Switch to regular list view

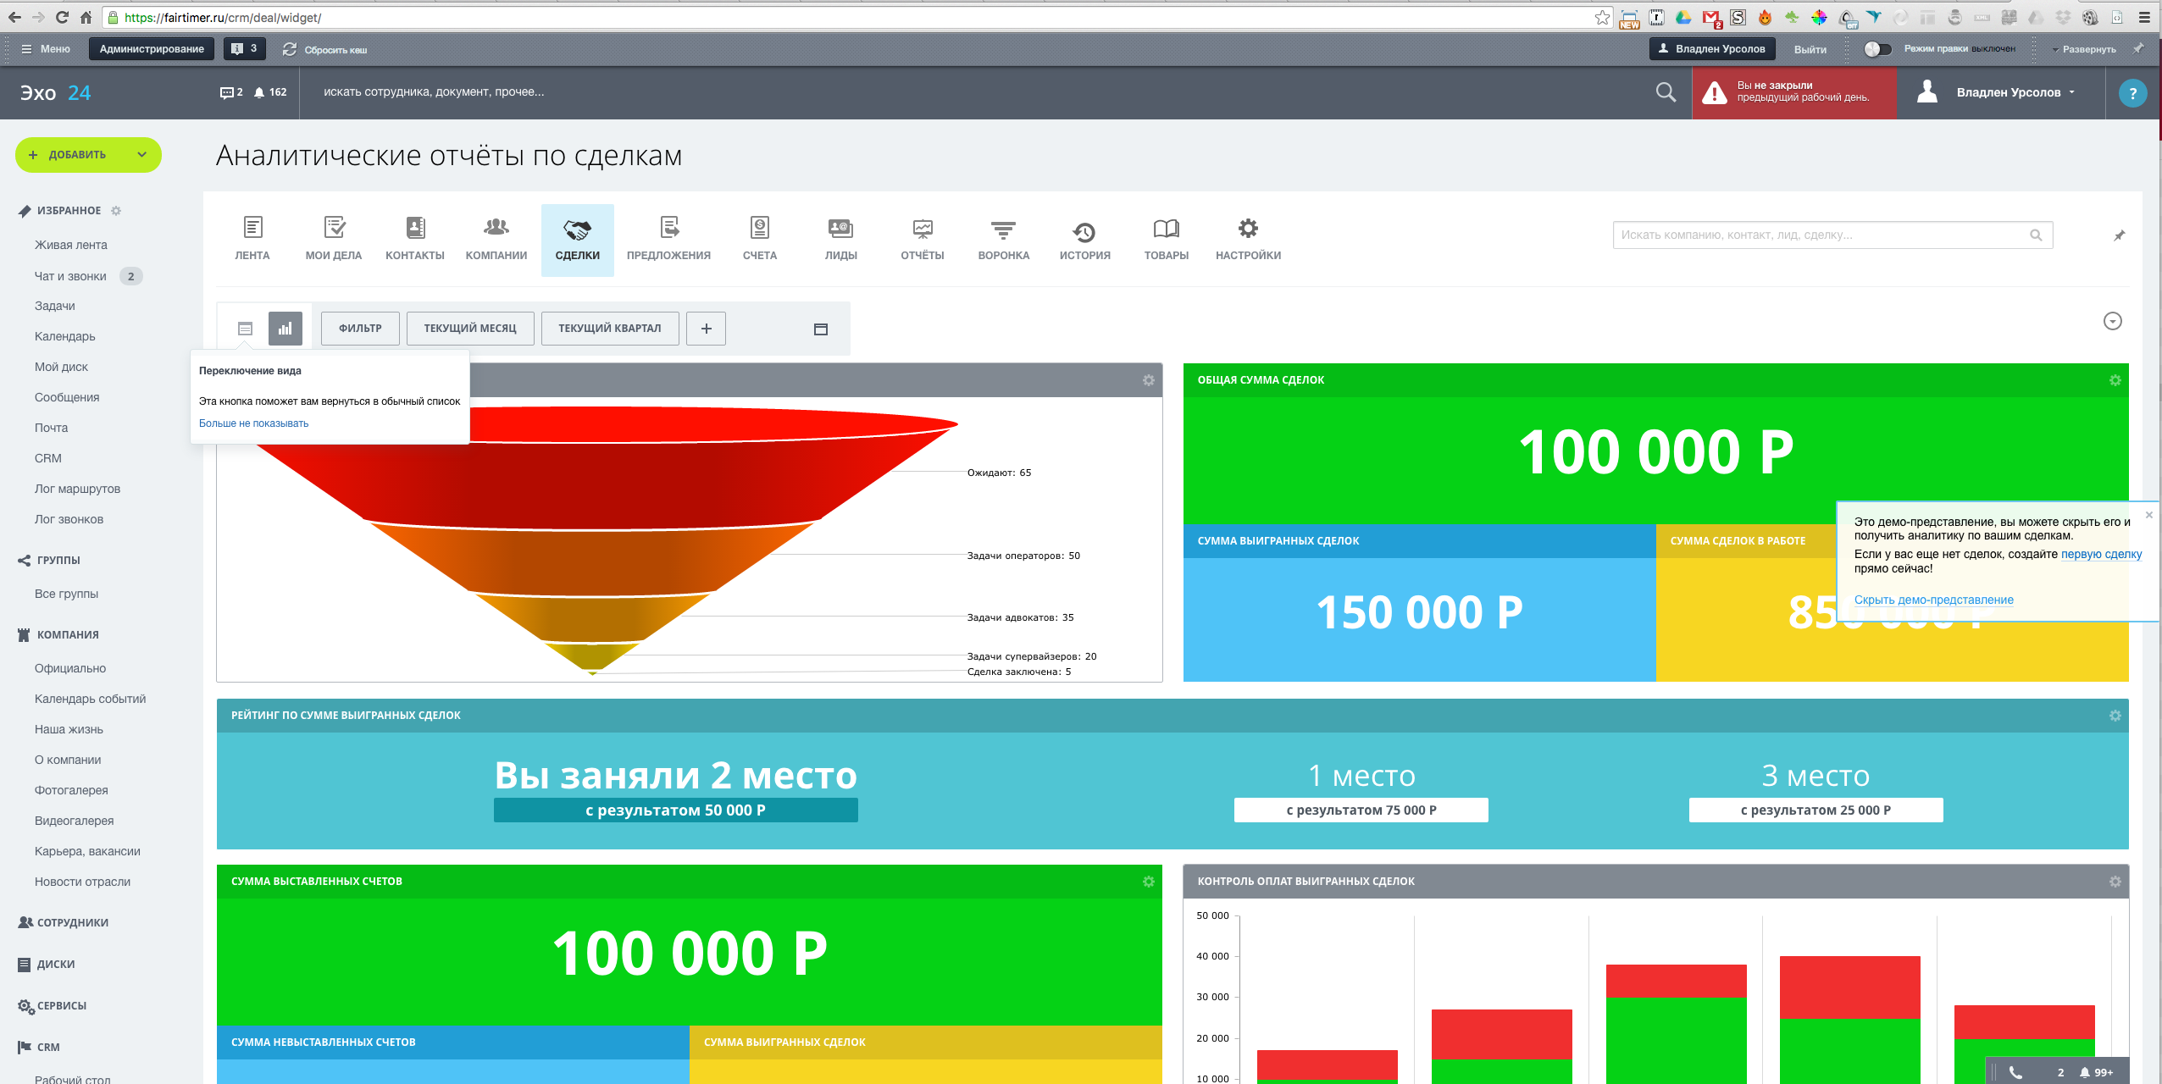coord(246,329)
